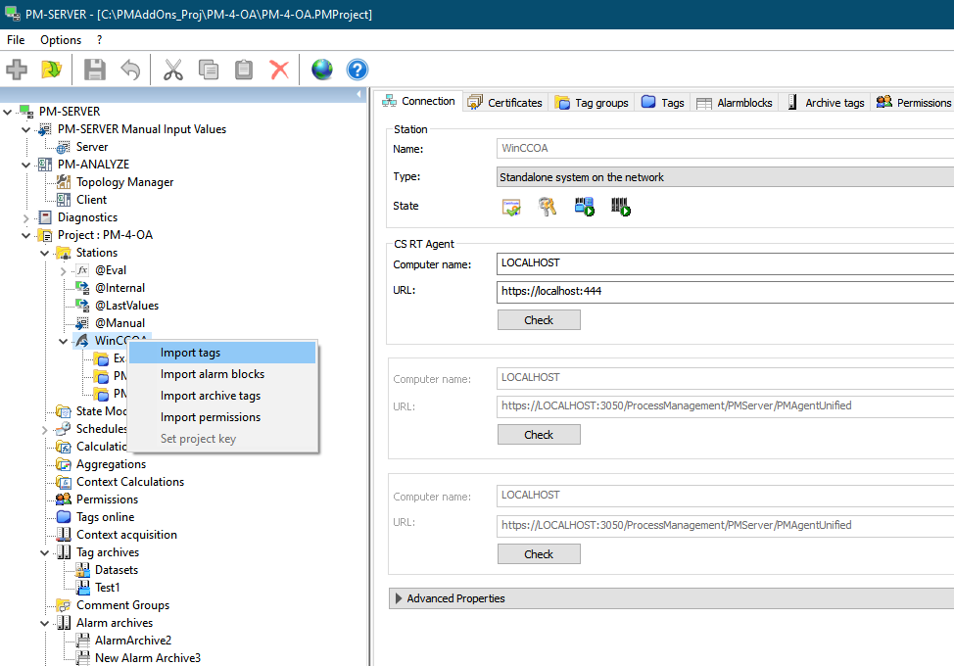Collapse the PM-ANALYZE node
The width and height of the screenshot is (954, 666).
[25, 165]
